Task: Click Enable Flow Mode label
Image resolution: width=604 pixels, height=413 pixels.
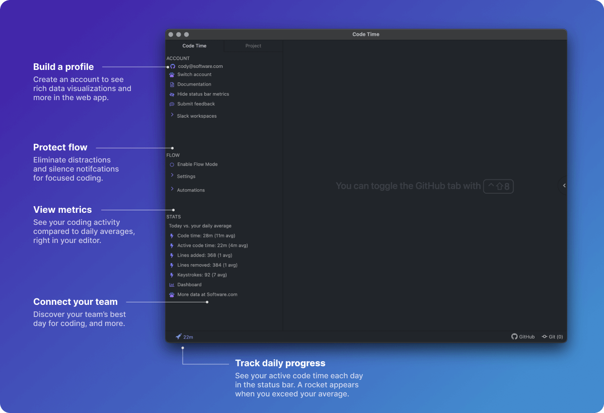Action: 197,164
